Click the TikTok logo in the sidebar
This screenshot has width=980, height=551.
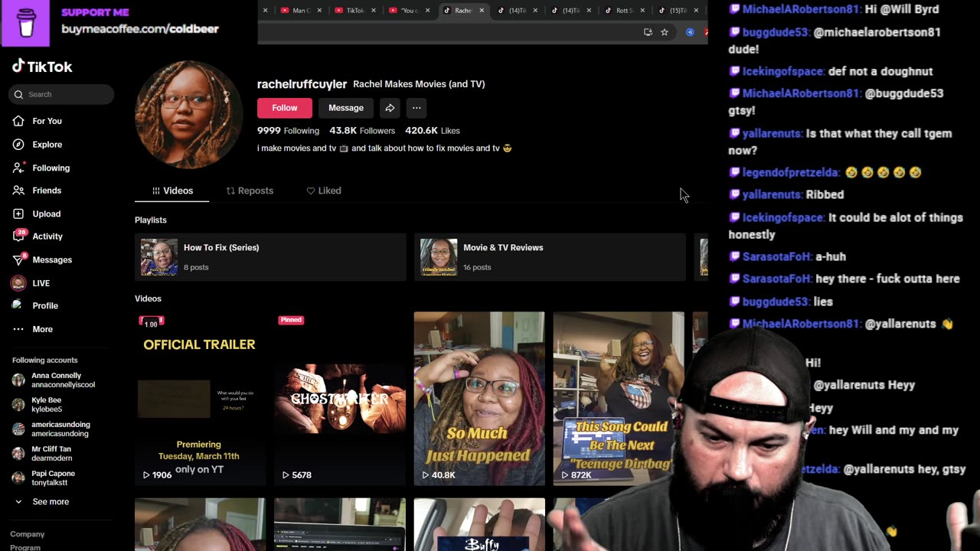pos(42,67)
